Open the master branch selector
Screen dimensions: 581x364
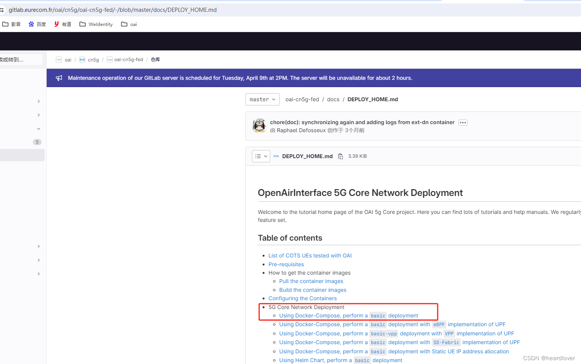click(x=262, y=99)
